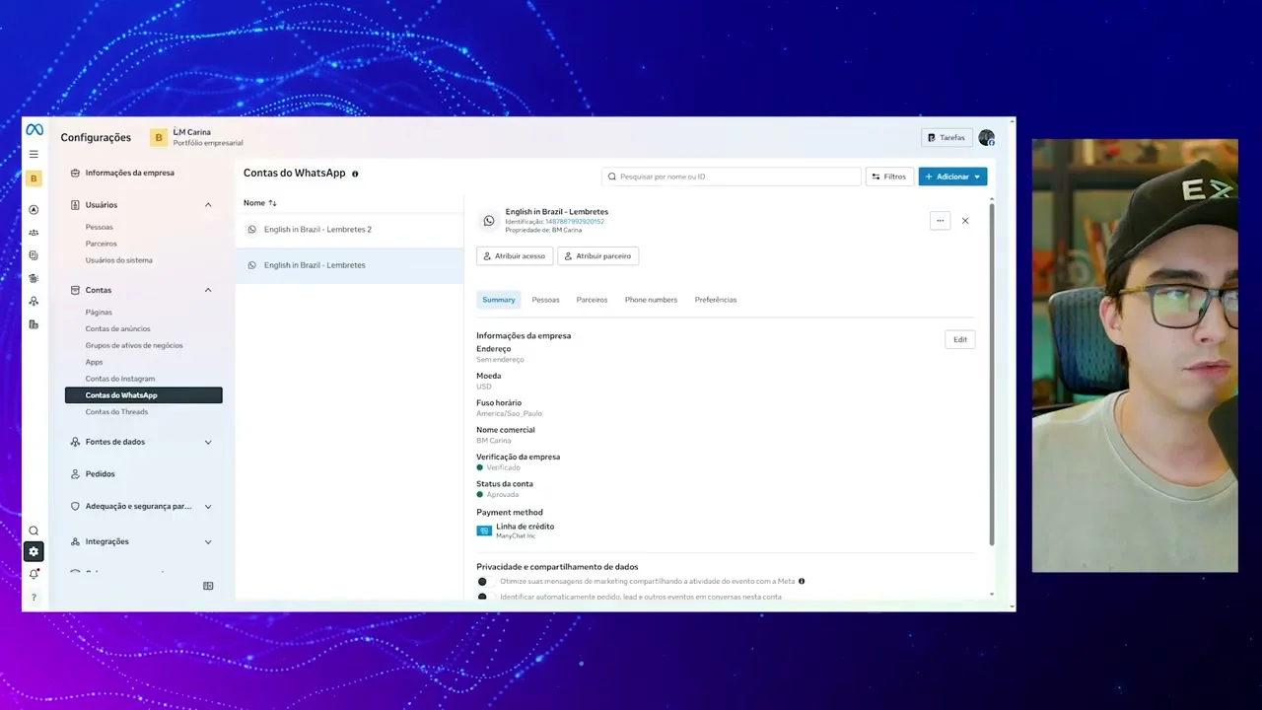Collapse the Contas section
The image size is (1262, 710).
[x=208, y=290]
